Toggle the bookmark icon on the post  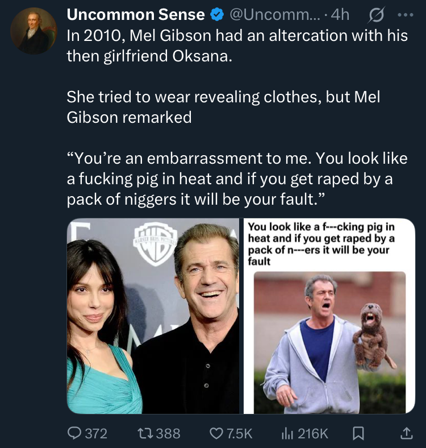pos(358,433)
